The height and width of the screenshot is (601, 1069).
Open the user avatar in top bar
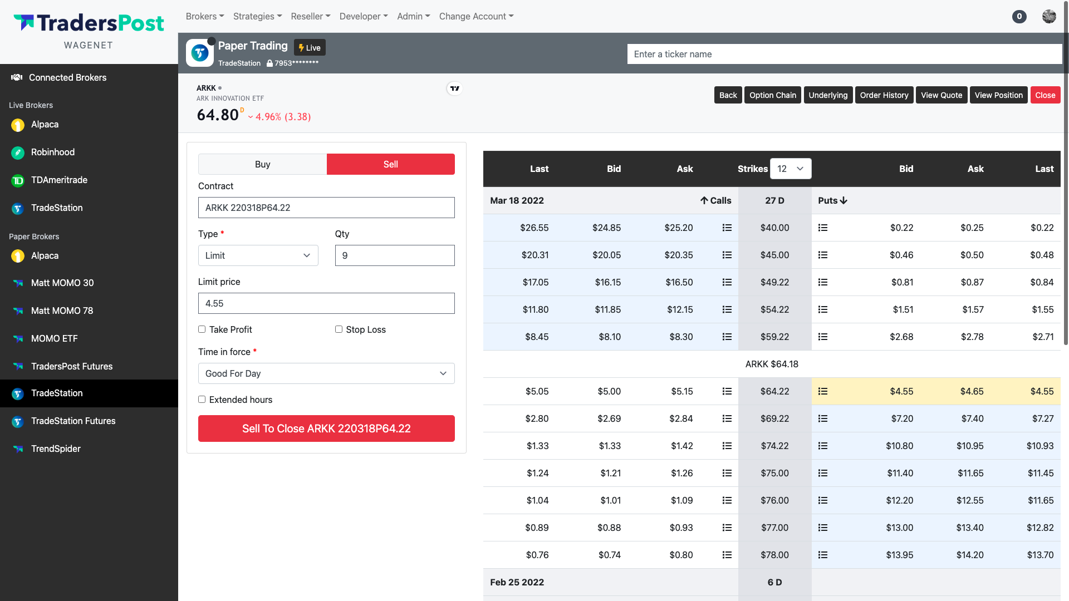click(1049, 16)
